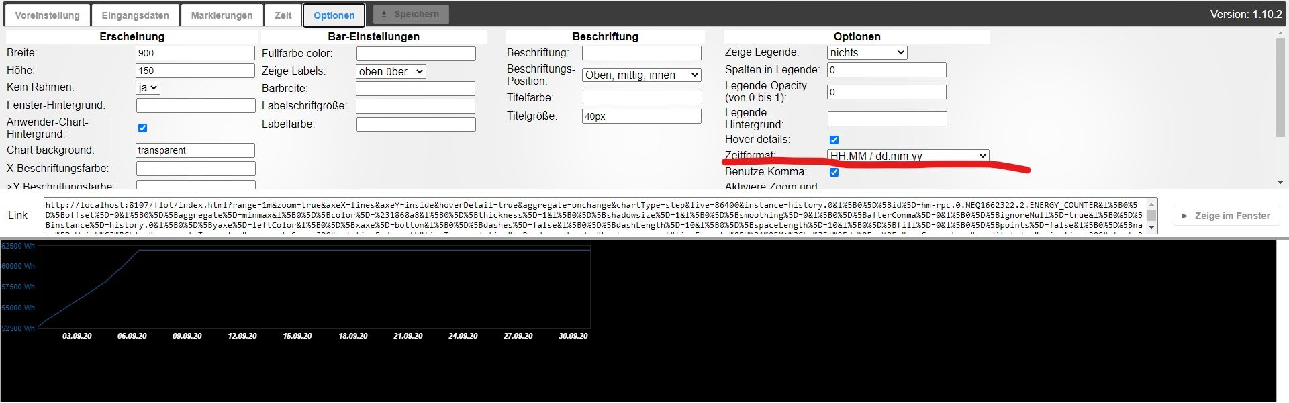This screenshot has width=1289, height=403.
Task: Edit the Legende-Opacity field
Action: (x=887, y=92)
